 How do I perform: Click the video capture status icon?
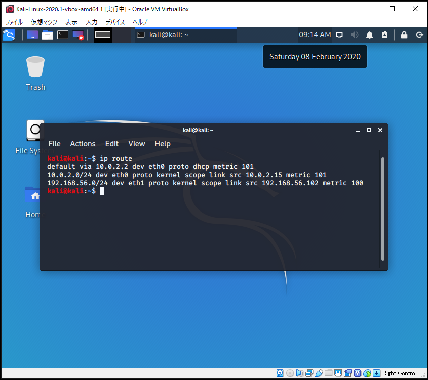click(348, 373)
